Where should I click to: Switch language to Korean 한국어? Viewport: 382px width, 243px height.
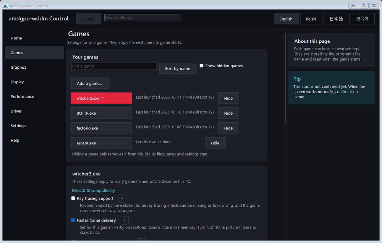pyautogui.click(x=362, y=19)
